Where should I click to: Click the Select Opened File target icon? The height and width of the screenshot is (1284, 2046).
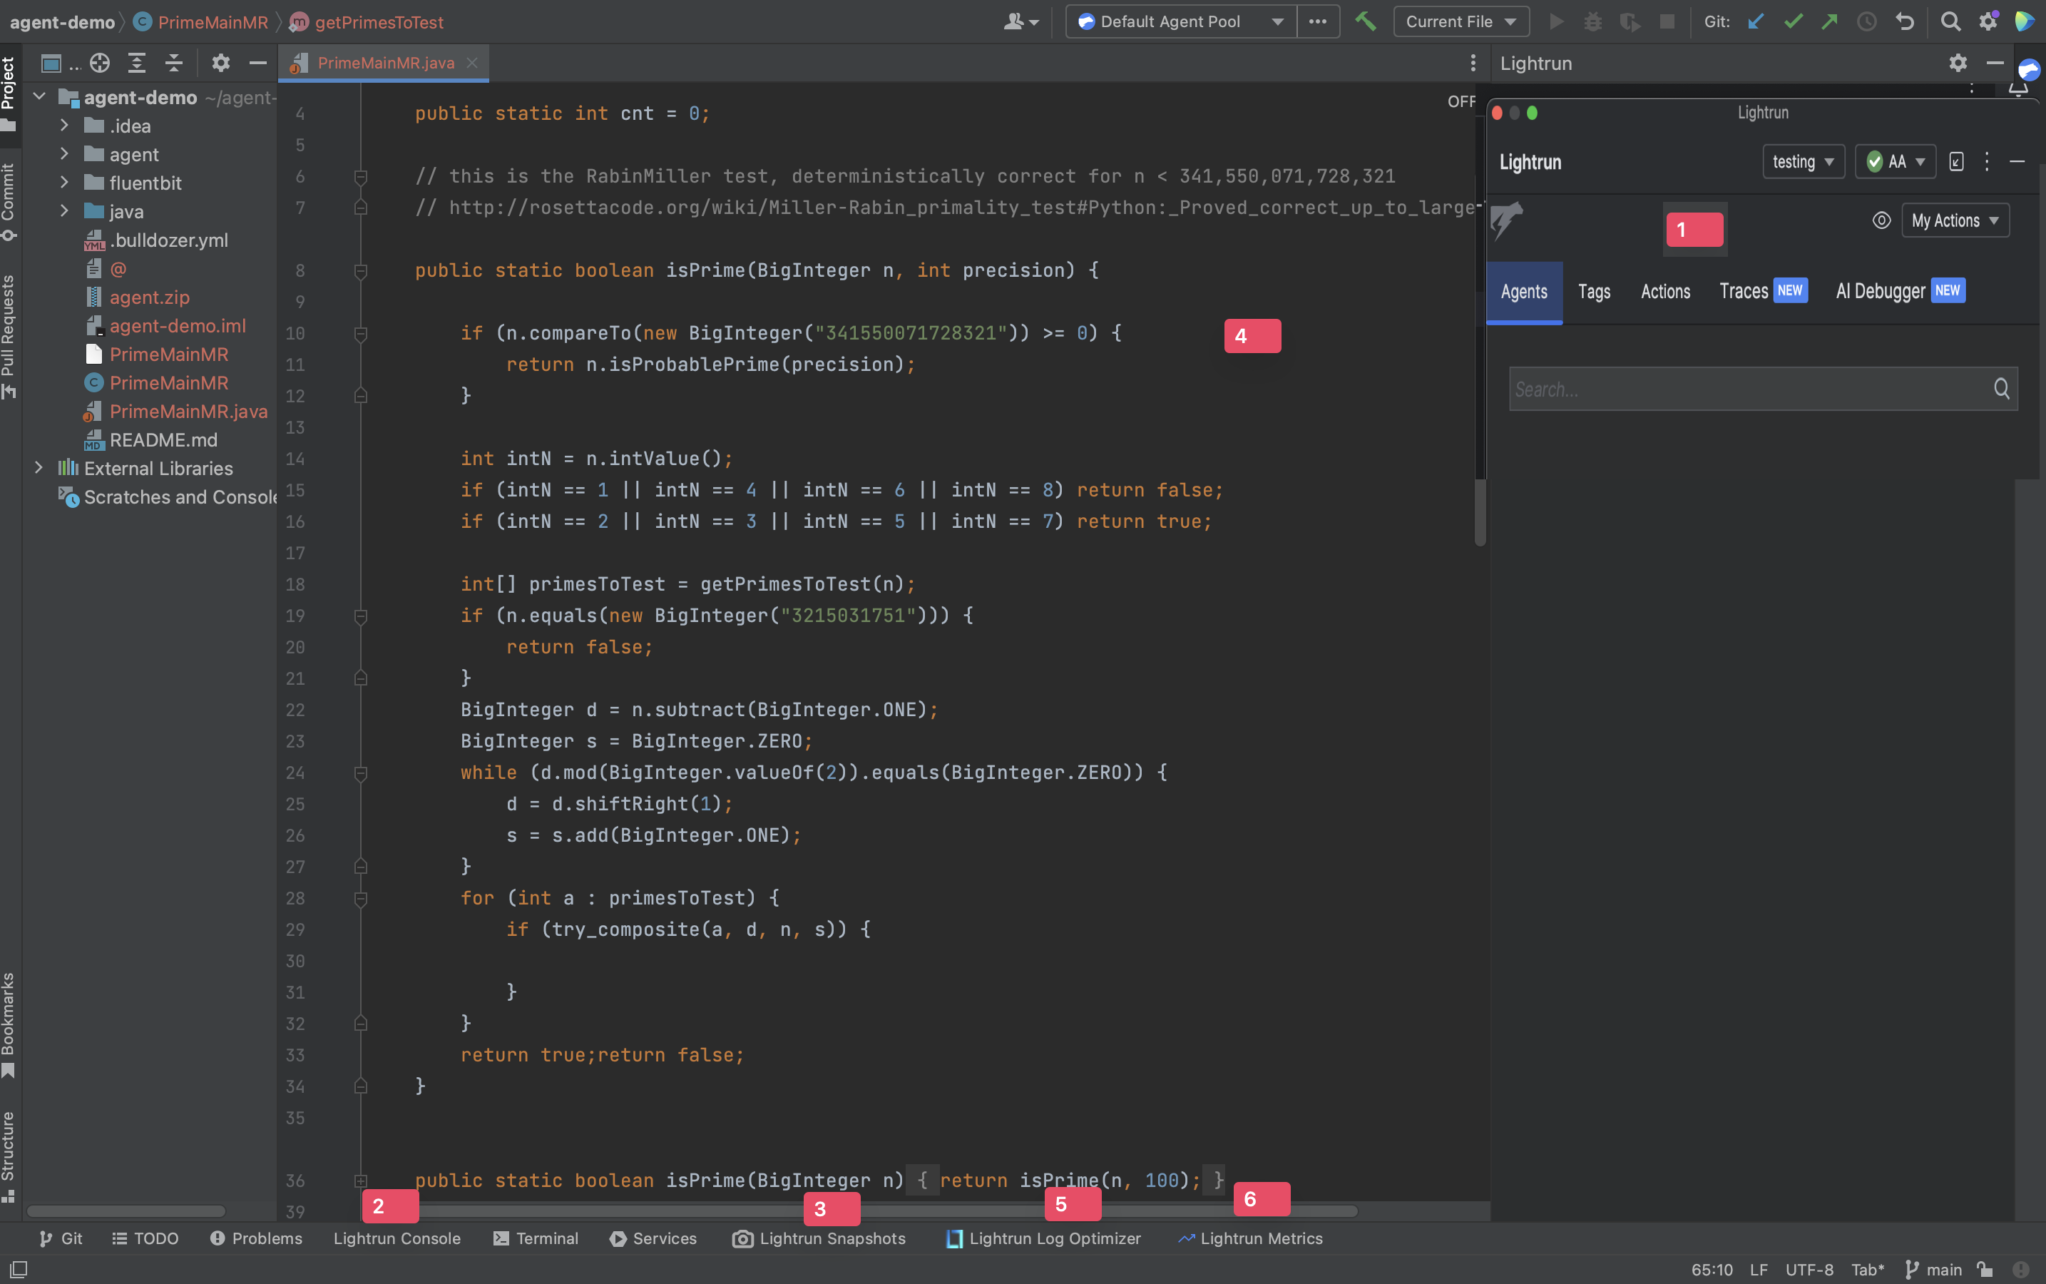100,63
